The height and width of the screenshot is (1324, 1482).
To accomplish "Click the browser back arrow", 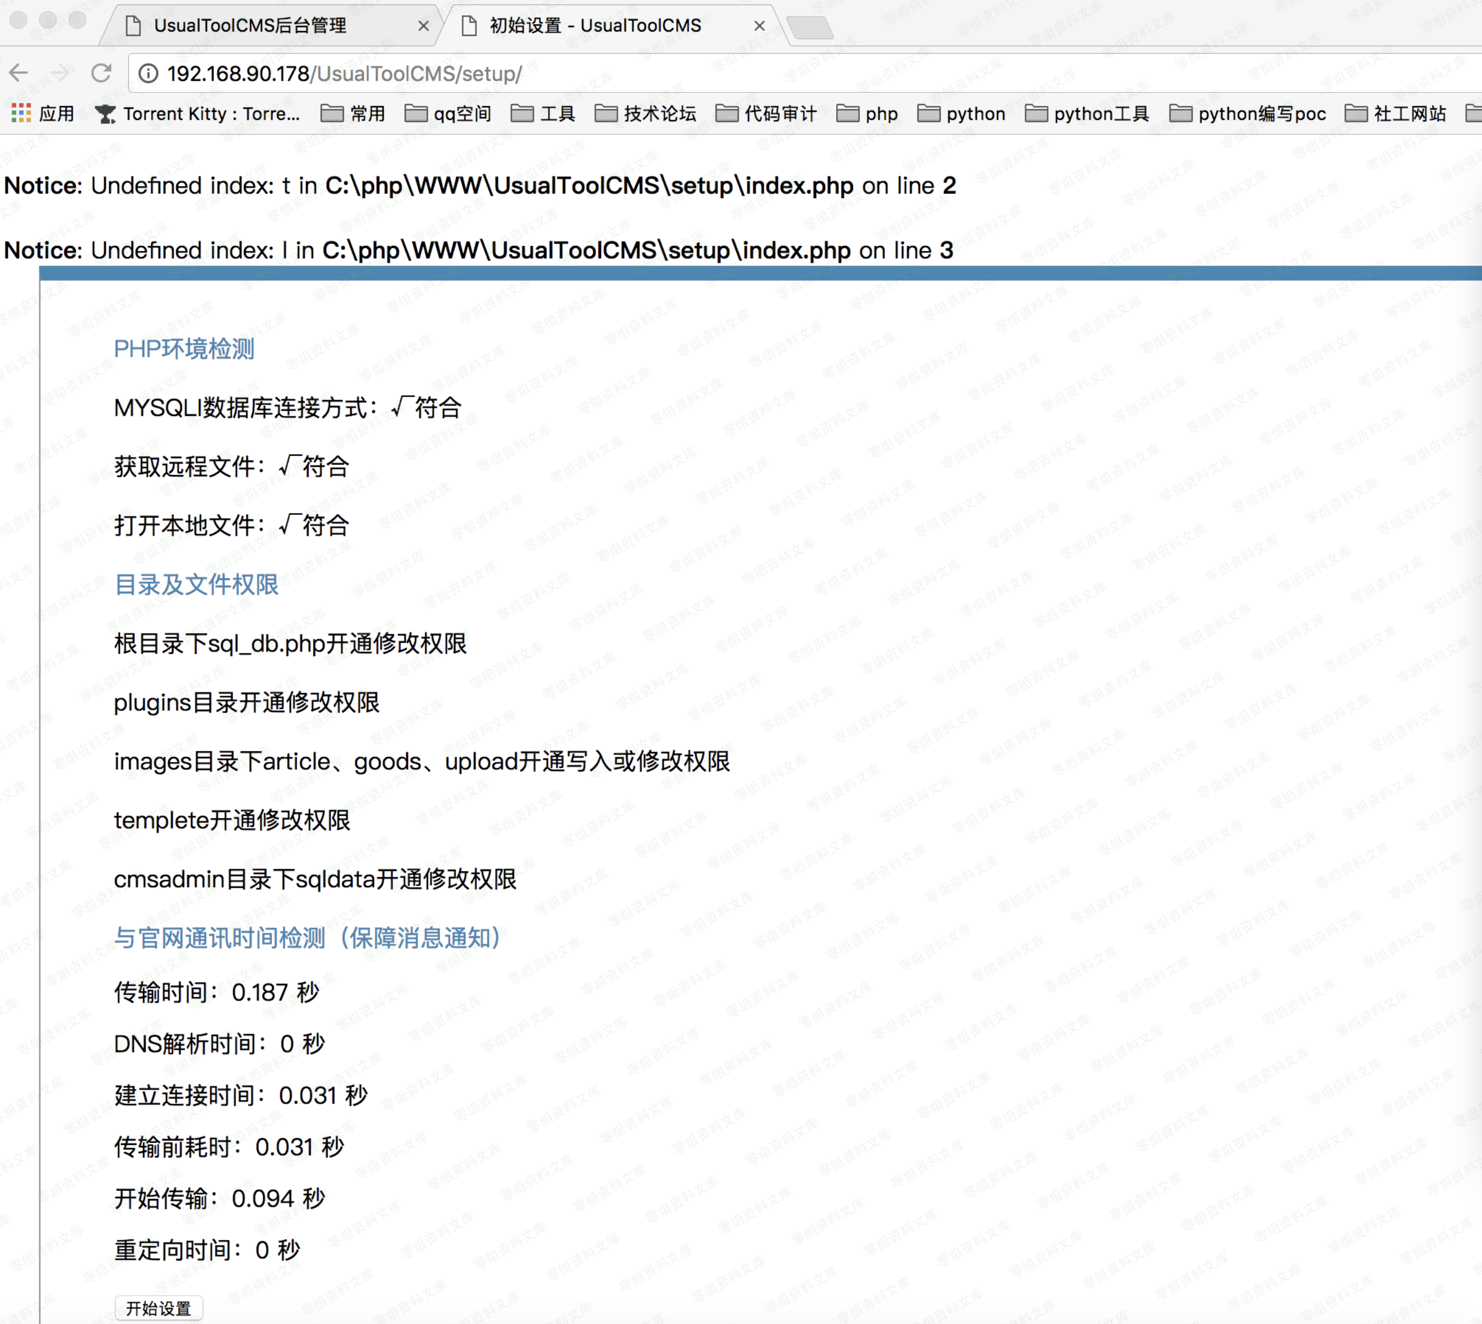I will 19,73.
